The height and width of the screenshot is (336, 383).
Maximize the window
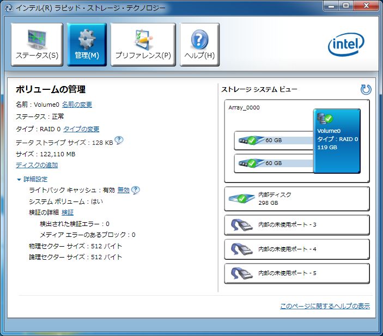(x=345, y=5)
